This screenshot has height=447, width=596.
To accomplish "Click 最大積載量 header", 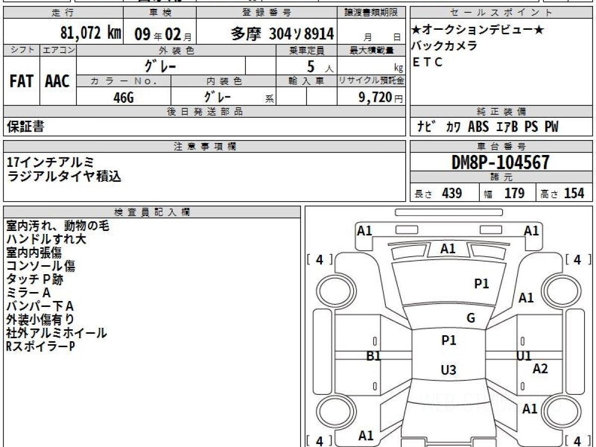I will tap(372, 50).
